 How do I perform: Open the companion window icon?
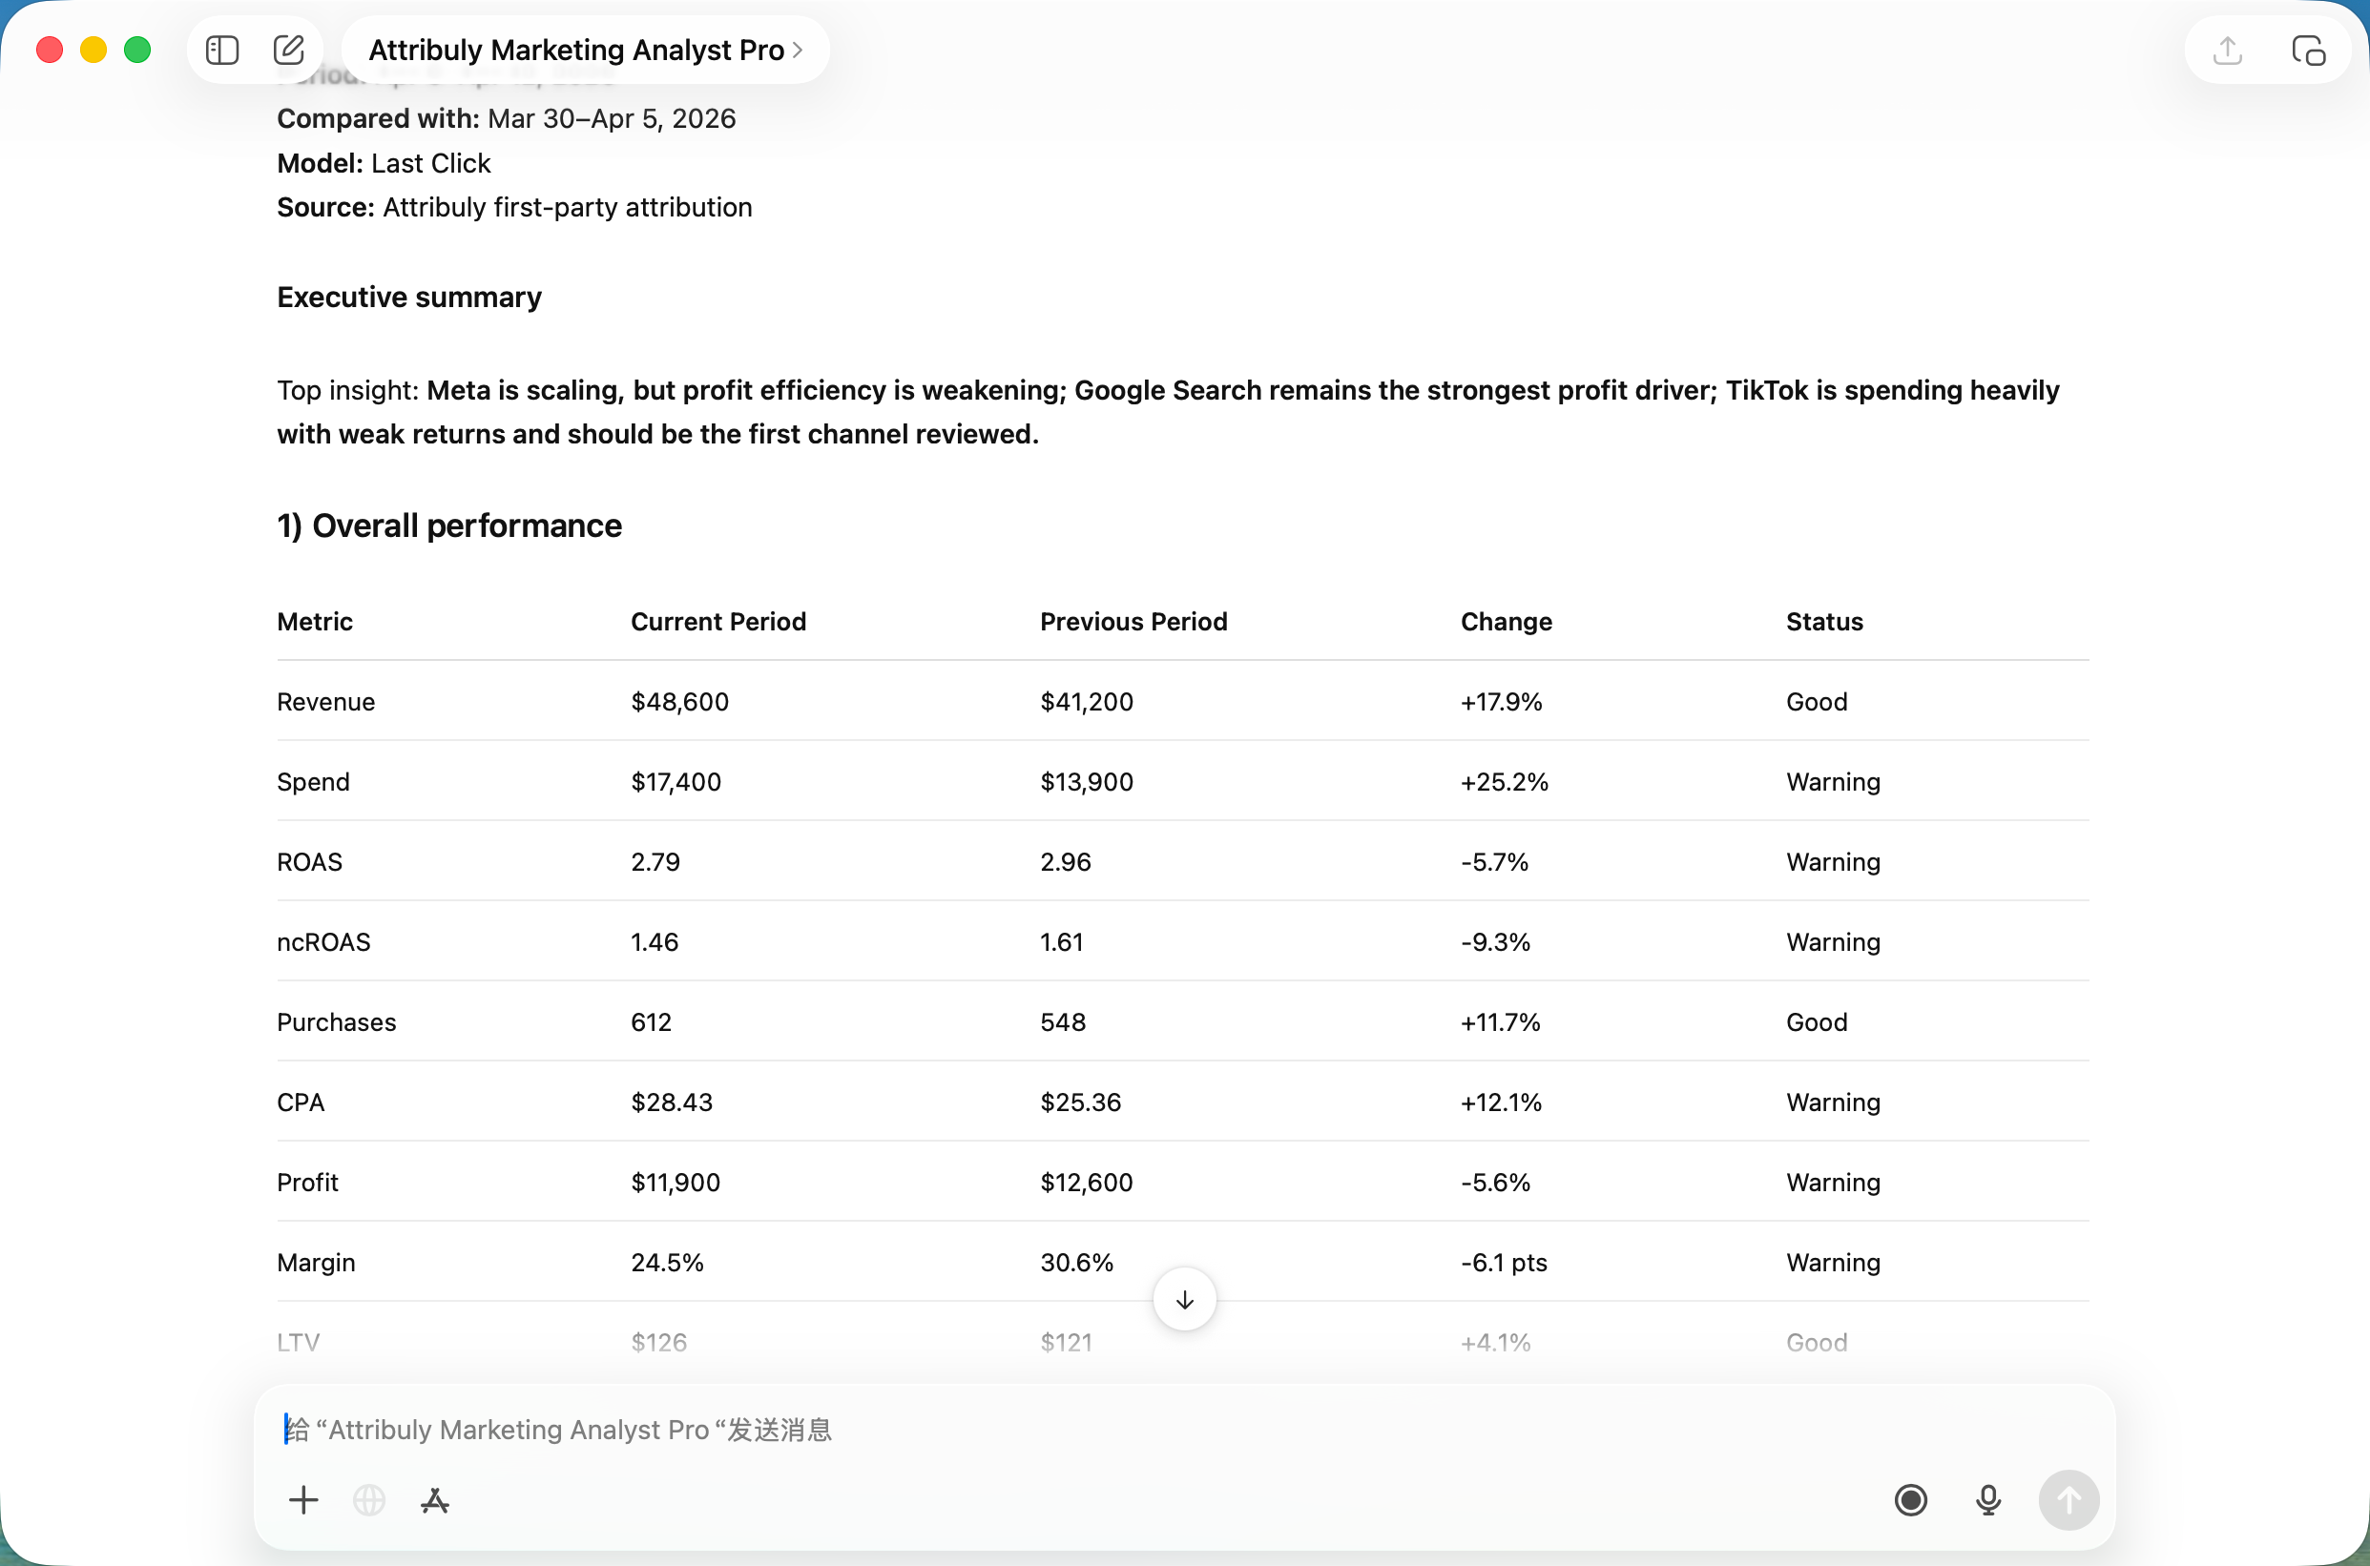2308,50
